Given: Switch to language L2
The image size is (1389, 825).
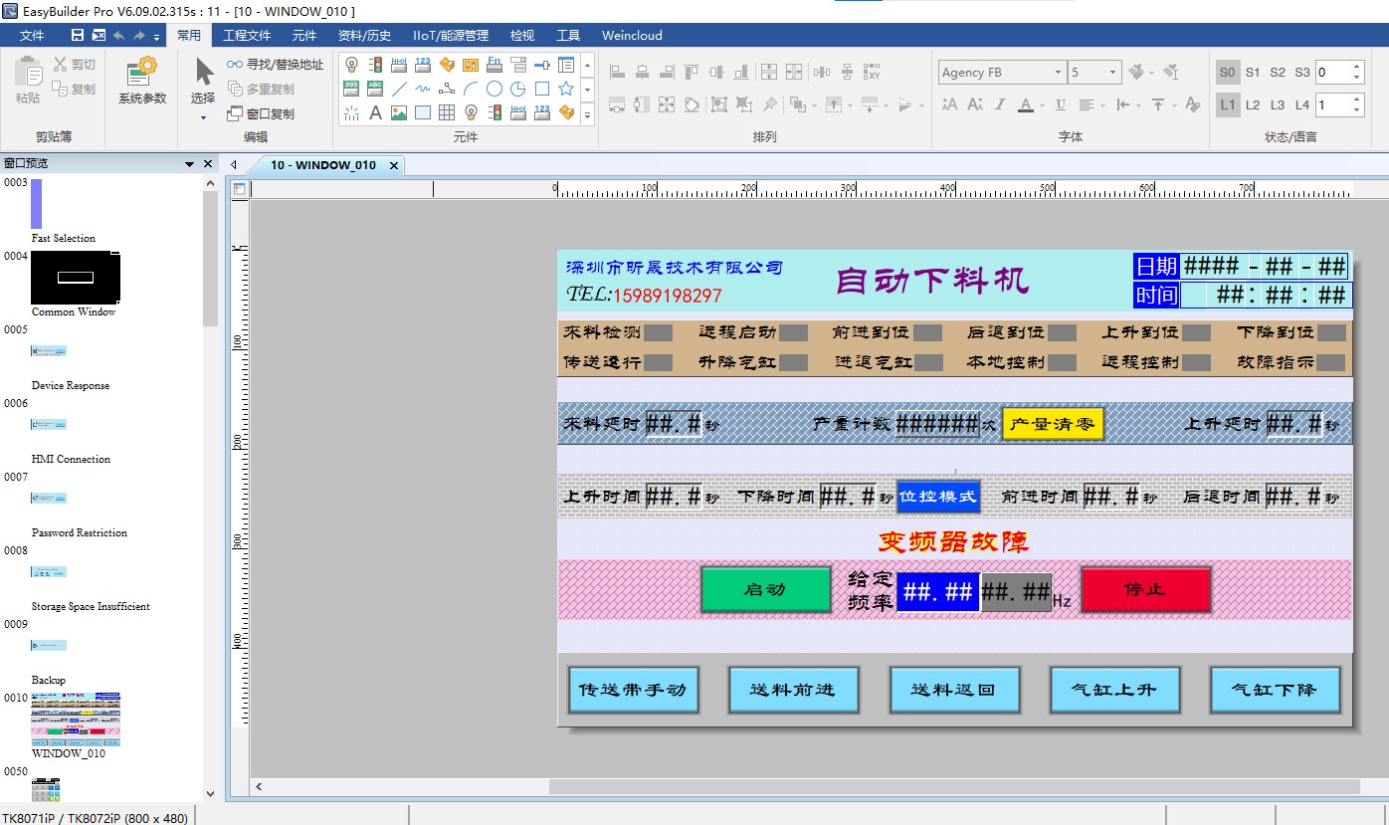Looking at the screenshot, I should point(1253,104).
